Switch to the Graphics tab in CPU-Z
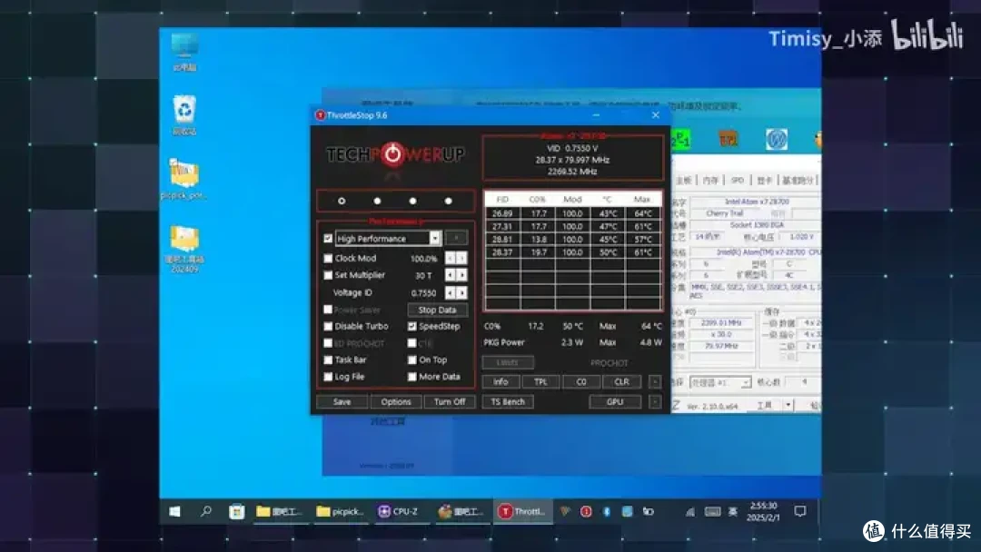This screenshot has width=981, height=552. pos(764,180)
